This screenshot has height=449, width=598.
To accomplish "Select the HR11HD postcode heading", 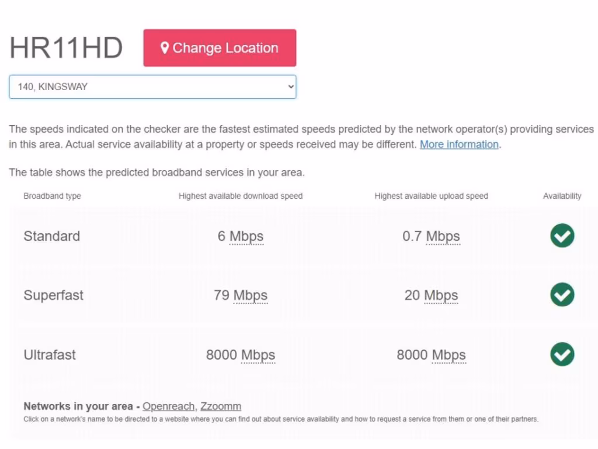I will click(x=66, y=48).
